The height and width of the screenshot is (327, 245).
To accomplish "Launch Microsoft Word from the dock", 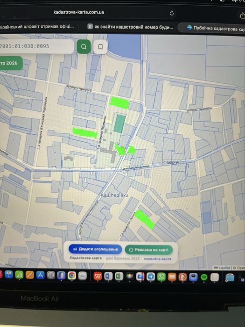I will tap(108, 276).
